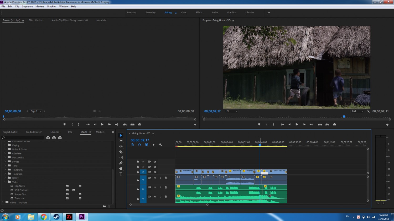Solo audio track A2
Screen dimensions: 394x221
click(160, 187)
